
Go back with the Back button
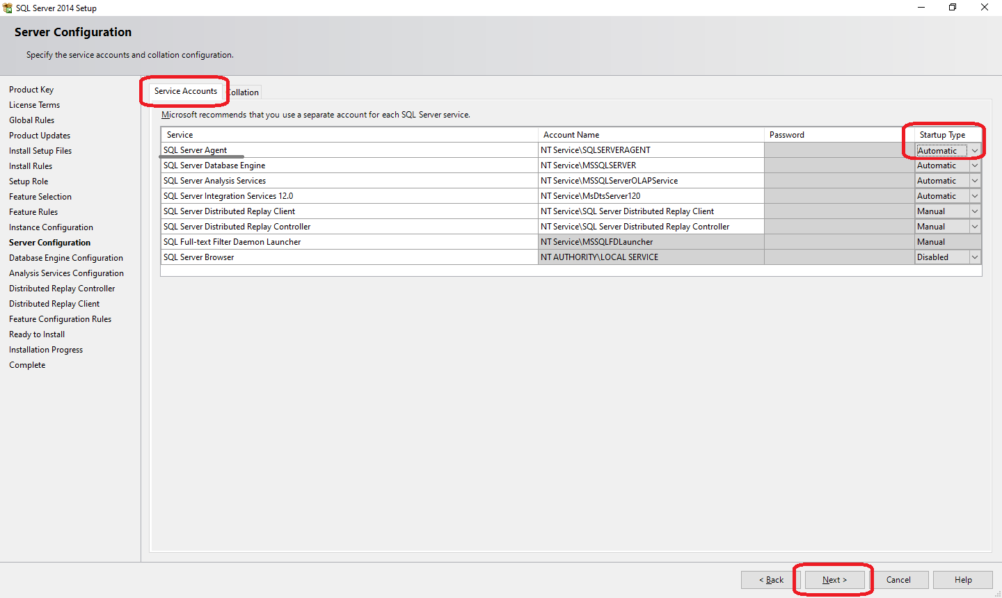[x=771, y=580]
